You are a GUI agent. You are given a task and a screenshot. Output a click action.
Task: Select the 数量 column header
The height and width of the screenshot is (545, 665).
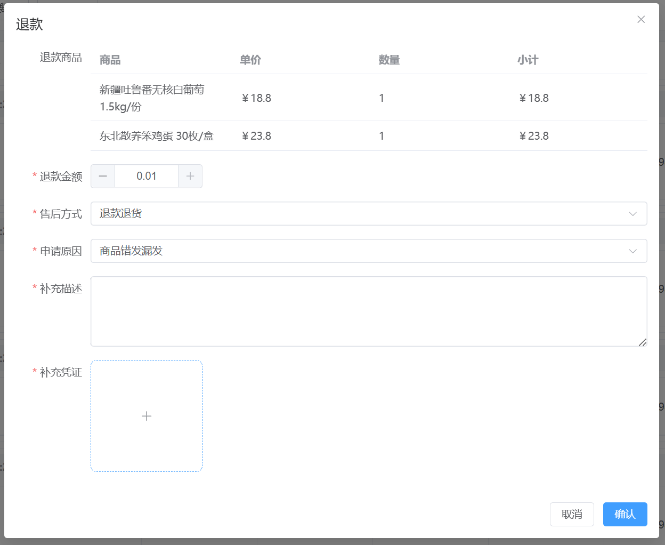[x=389, y=60]
